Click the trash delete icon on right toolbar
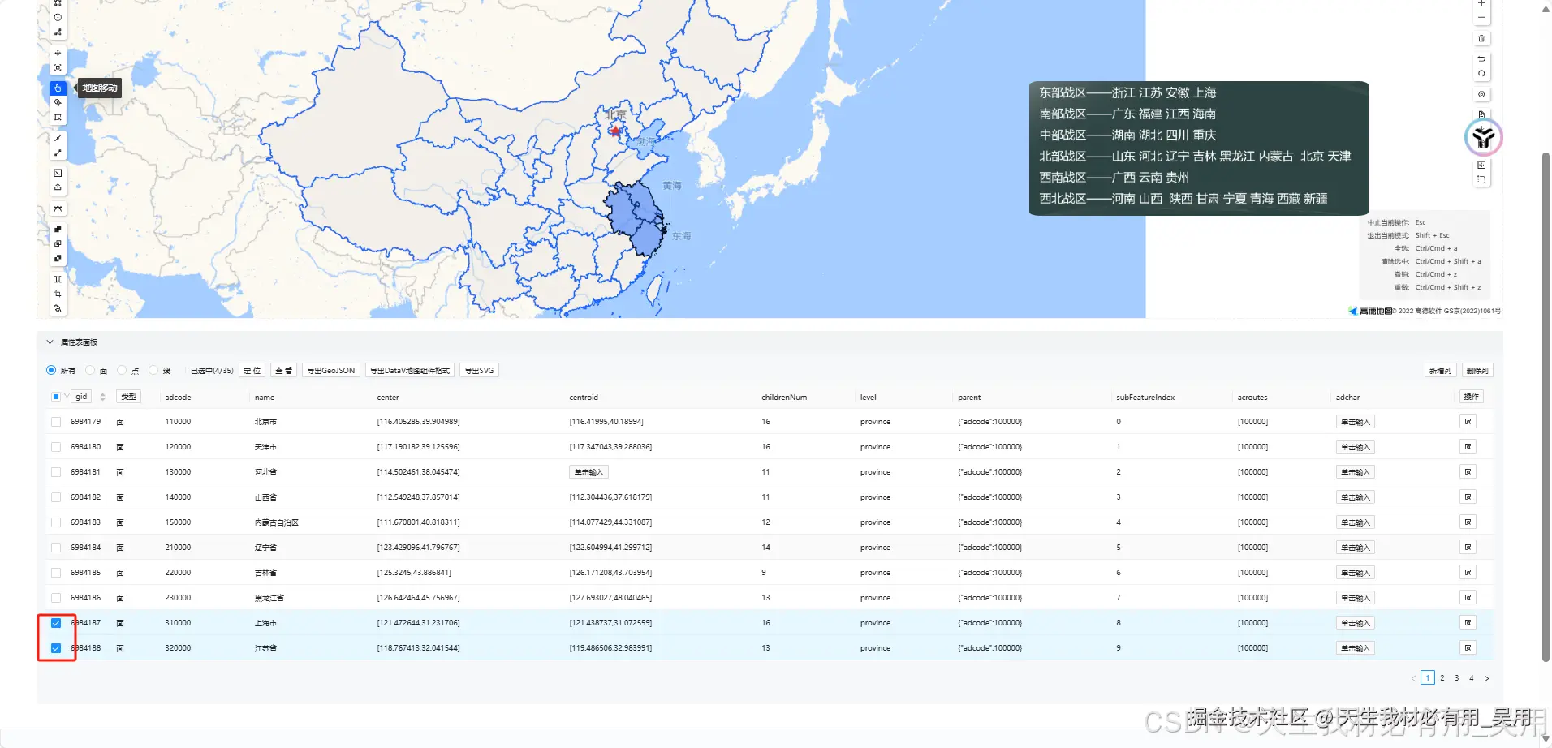 click(1482, 39)
